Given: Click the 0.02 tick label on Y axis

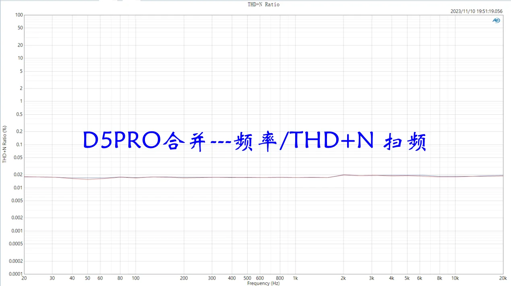Looking at the screenshot, I should pyautogui.click(x=18, y=175).
